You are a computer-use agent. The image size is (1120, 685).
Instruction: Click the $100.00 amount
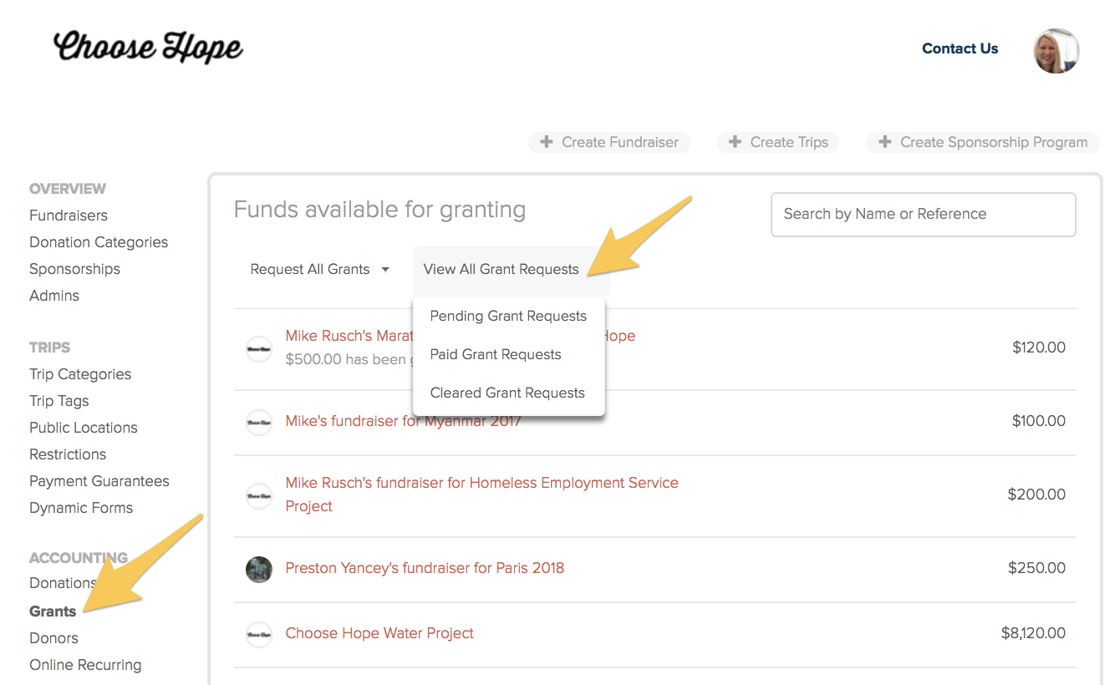(1039, 421)
